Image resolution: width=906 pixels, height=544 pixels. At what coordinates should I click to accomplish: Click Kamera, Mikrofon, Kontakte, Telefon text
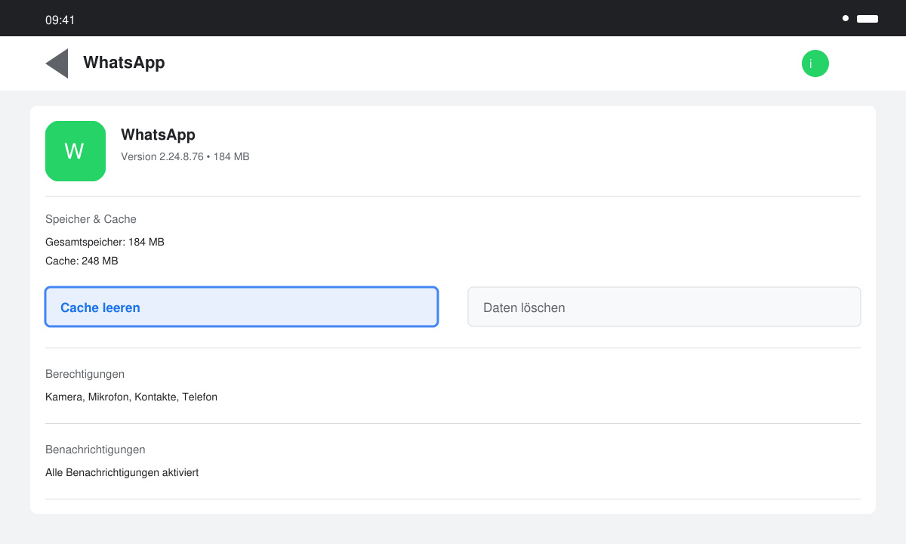(131, 397)
